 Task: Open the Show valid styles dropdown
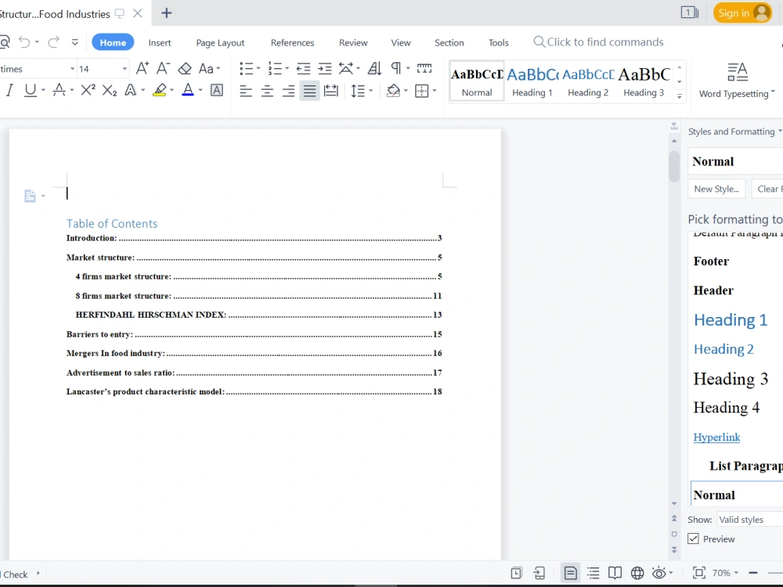click(x=750, y=519)
